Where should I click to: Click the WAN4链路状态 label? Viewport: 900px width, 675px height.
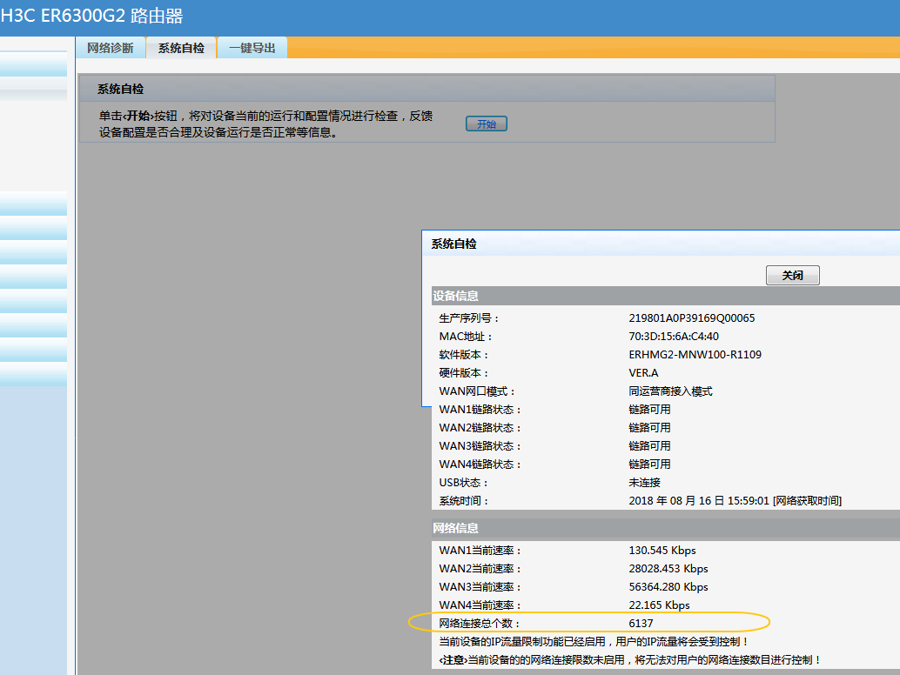(480, 464)
